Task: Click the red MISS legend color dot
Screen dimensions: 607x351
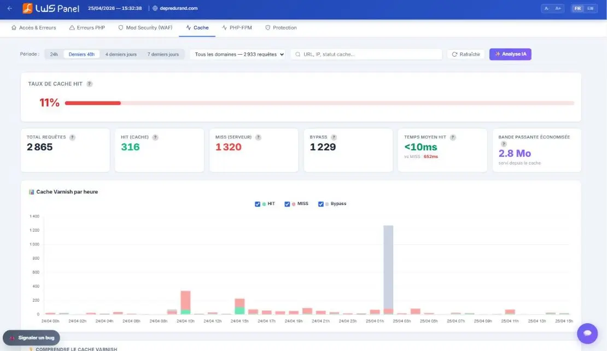Action: point(294,204)
